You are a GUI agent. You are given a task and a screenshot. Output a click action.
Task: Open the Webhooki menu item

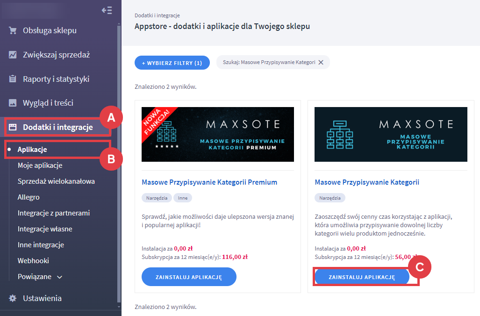(33, 261)
